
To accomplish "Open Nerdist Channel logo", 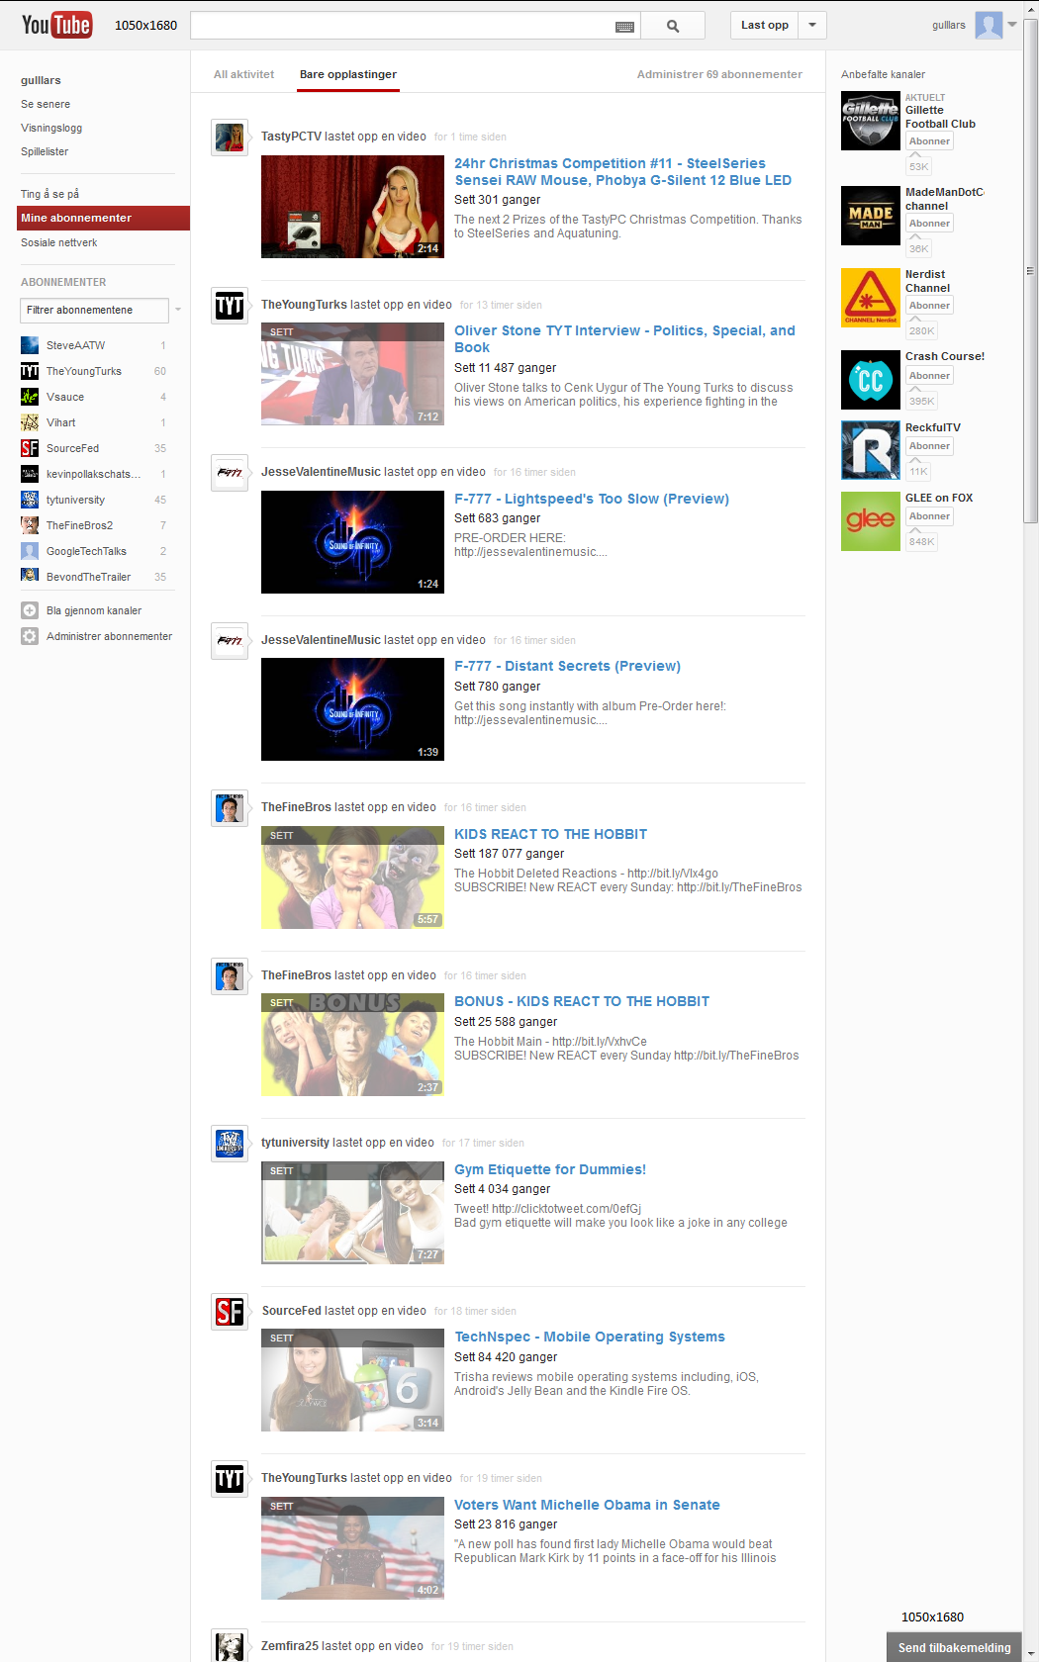I will point(871,298).
